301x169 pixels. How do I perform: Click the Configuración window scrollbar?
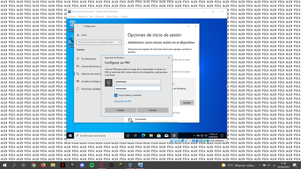[199, 53]
